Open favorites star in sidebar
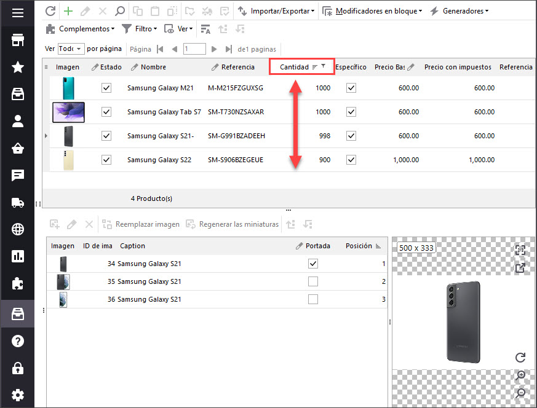Image resolution: width=537 pixels, height=408 pixels. click(17, 67)
